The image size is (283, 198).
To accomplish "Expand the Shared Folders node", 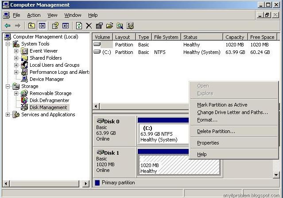I will point(16,58).
